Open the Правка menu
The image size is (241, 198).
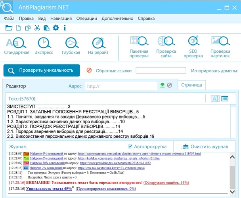26,19
